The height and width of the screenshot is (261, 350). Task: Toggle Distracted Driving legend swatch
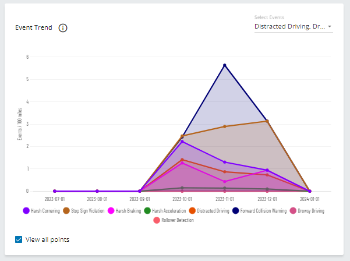click(192, 210)
